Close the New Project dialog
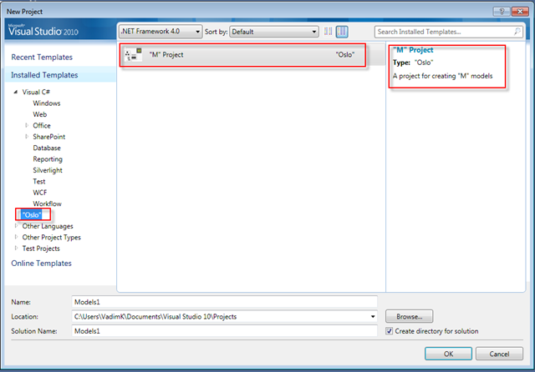Image resolution: width=535 pixels, height=372 pixels. tap(520, 12)
